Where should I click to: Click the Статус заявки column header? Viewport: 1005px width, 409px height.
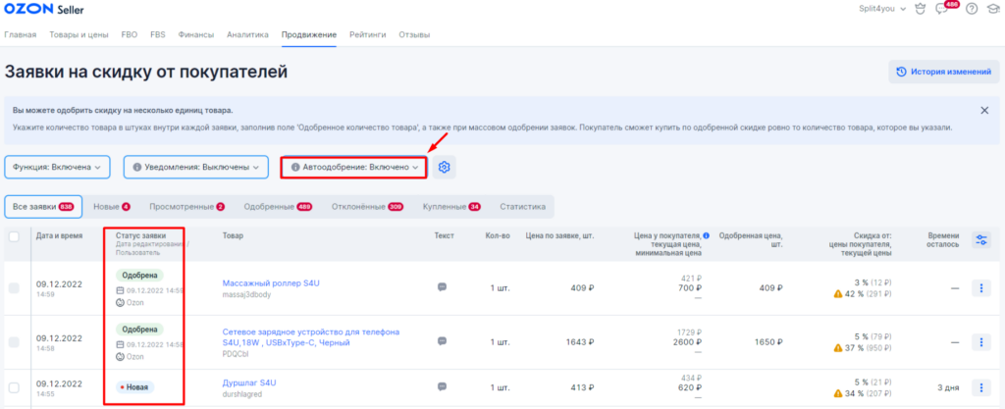tap(139, 235)
